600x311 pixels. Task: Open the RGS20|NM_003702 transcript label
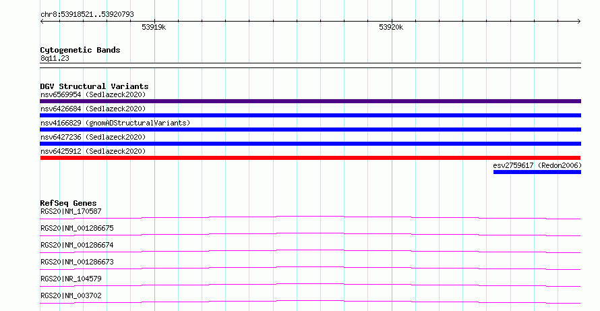tap(71, 295)
